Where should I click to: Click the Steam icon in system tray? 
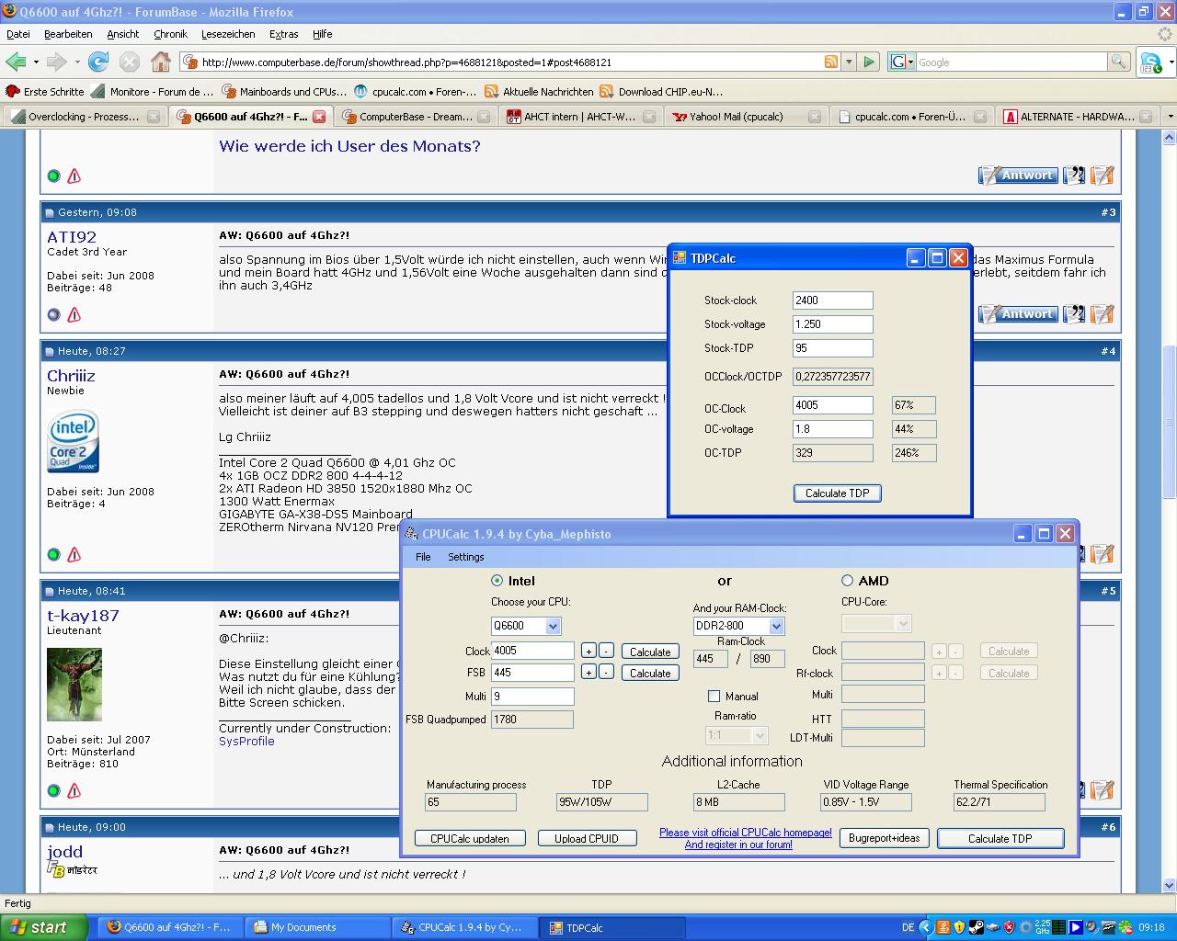(975, 927)
